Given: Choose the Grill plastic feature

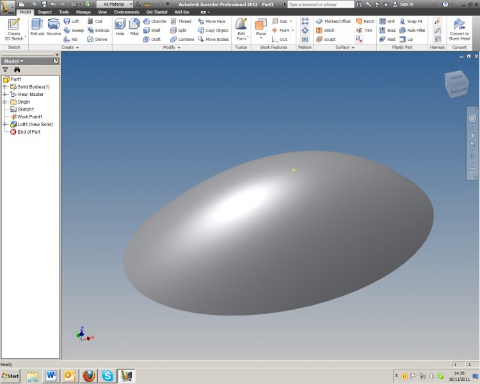Looking at the screenshot, I should tap(387, 21).
